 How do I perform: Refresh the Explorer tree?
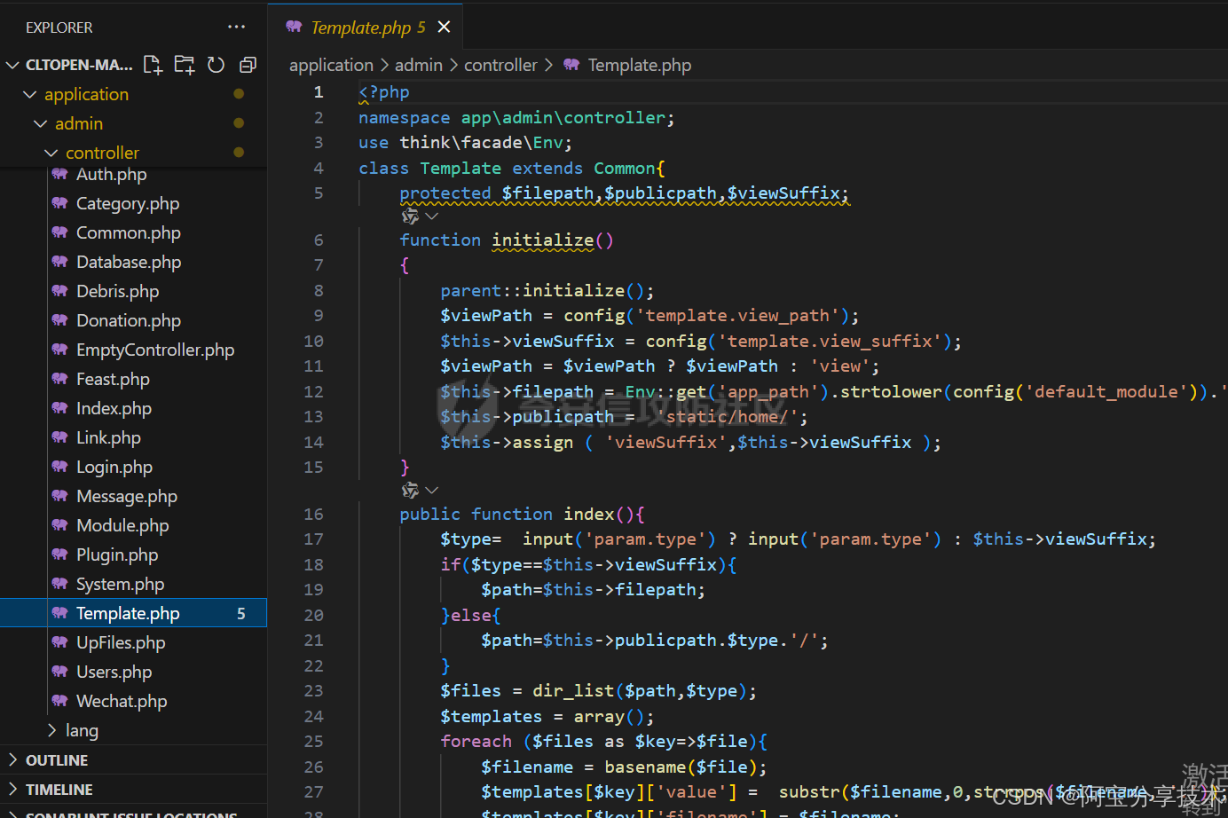[216, 65]
